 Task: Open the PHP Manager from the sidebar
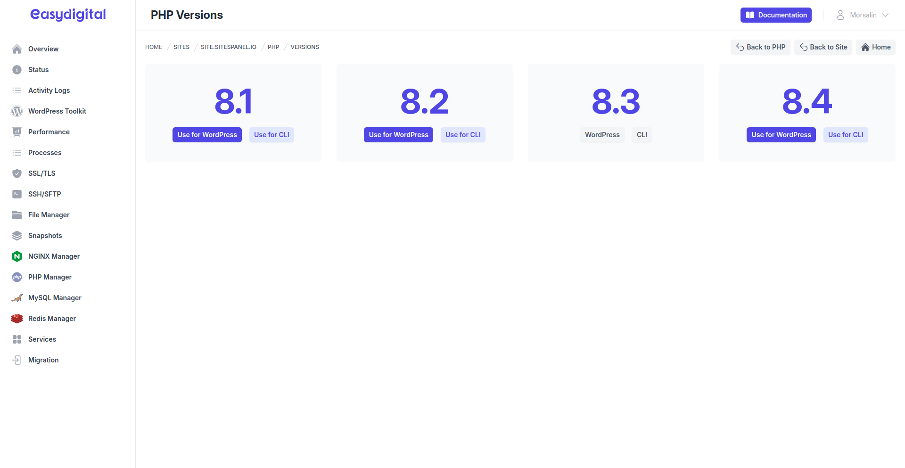[x=16, y=277]
